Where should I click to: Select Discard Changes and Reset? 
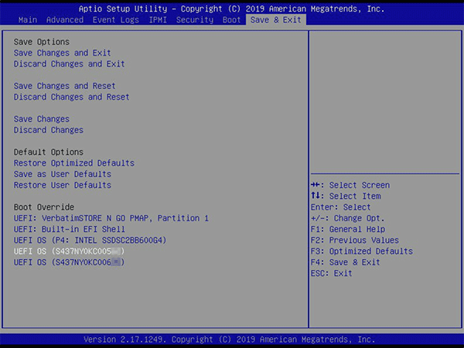[x=72, y=97]
